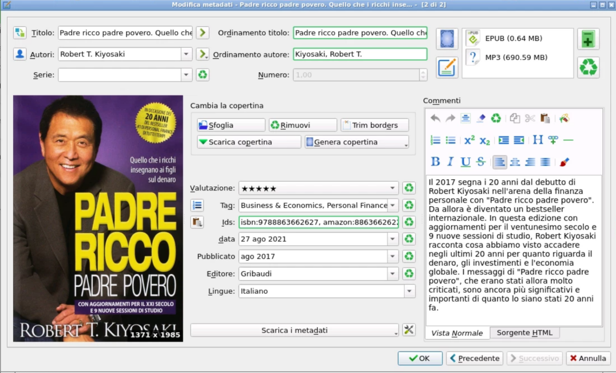Align comment text to the right
Screen dimensions: 616x373
point(530,162)
